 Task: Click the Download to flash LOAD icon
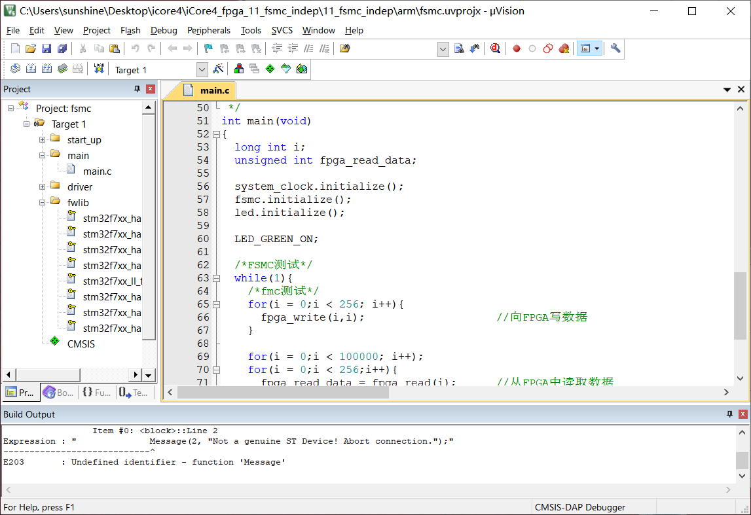click(x=99, y=69)
